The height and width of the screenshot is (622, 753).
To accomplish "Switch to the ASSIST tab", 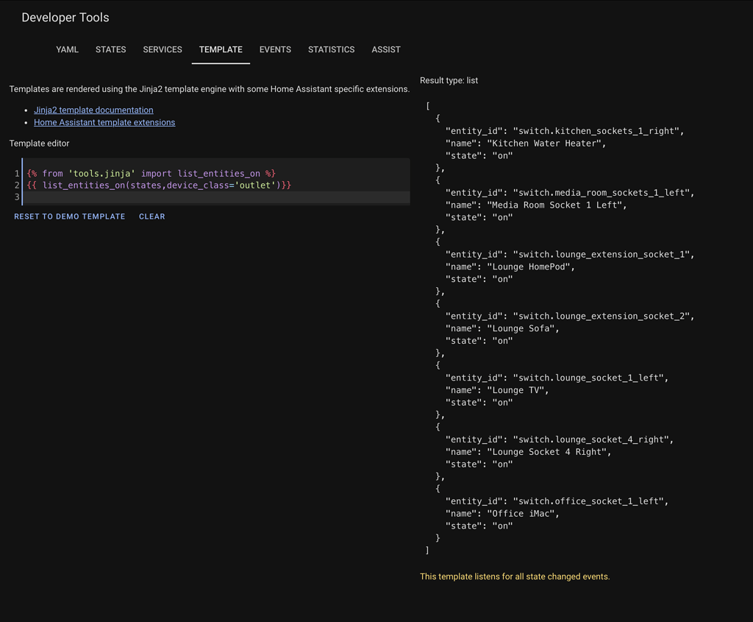I will [386, 49].
